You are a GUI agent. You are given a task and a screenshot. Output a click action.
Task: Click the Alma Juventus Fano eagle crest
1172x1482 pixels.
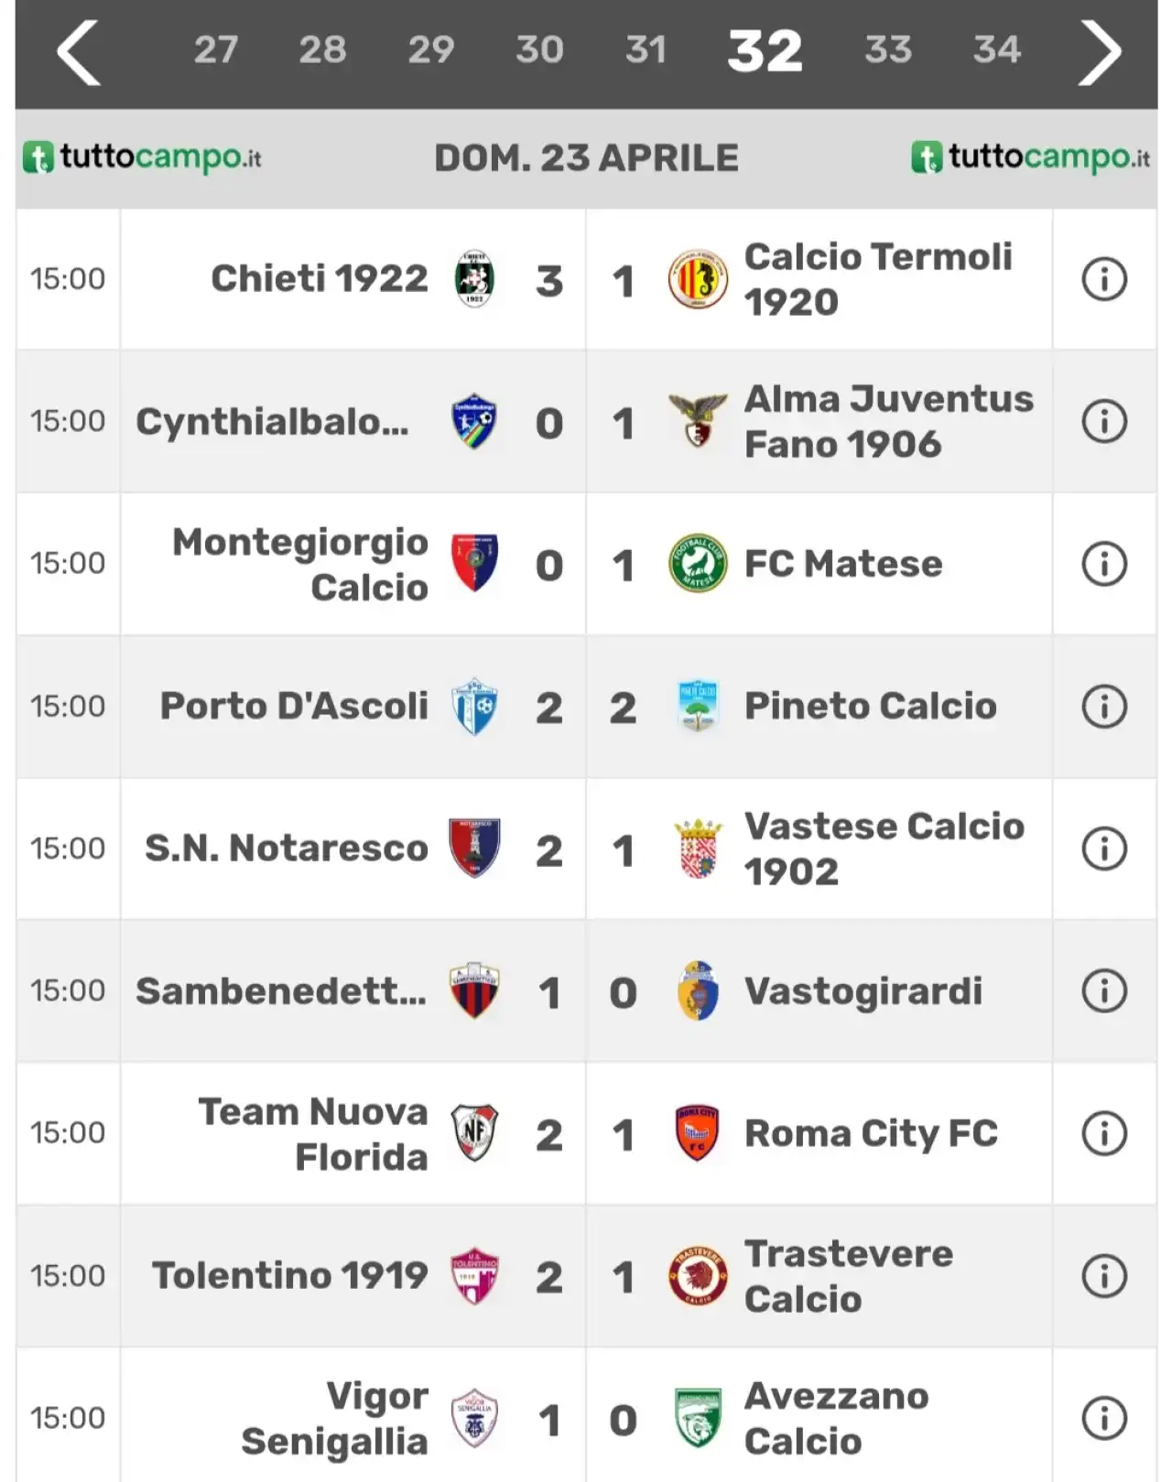(698, 421)
